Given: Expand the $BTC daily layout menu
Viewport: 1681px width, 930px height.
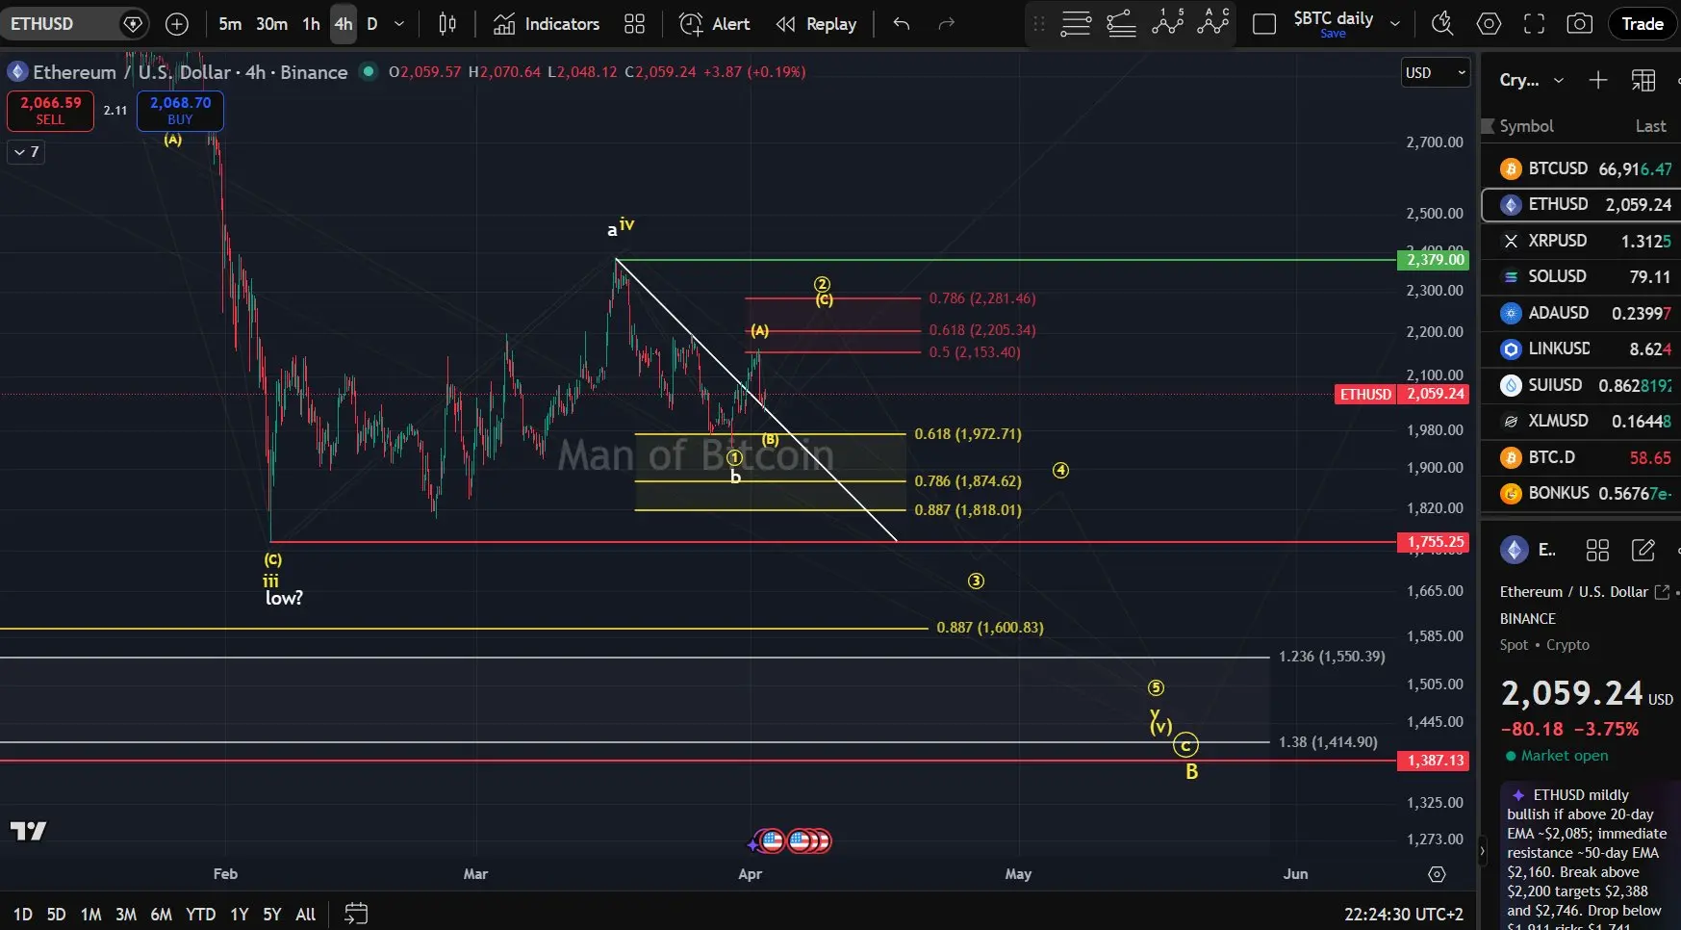Looking at the screenshot, I should coord(1394,24).
